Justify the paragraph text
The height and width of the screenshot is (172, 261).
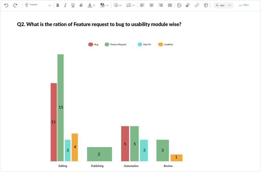[x=170, y=5]
